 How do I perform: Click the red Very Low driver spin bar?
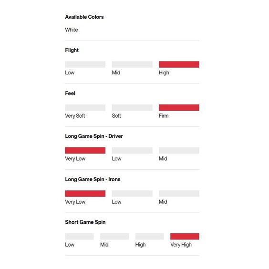click(85, 150)
